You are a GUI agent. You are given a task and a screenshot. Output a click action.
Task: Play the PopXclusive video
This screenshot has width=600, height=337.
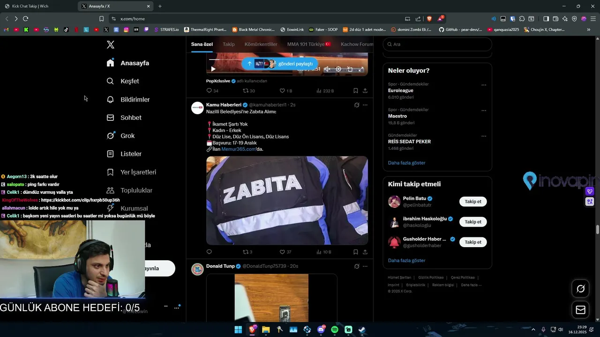click(x=213, y=69)
